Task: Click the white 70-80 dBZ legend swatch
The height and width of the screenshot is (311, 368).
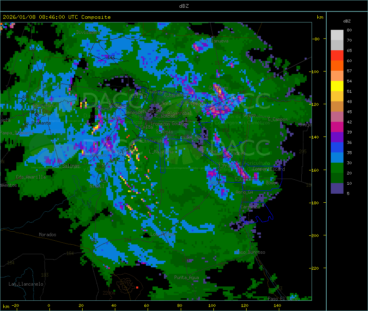Action: 337,35
